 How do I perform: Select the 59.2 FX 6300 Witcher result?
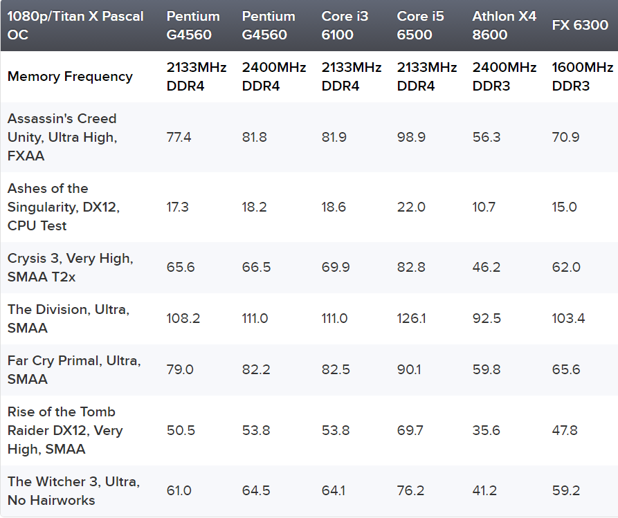coord(565,490)
